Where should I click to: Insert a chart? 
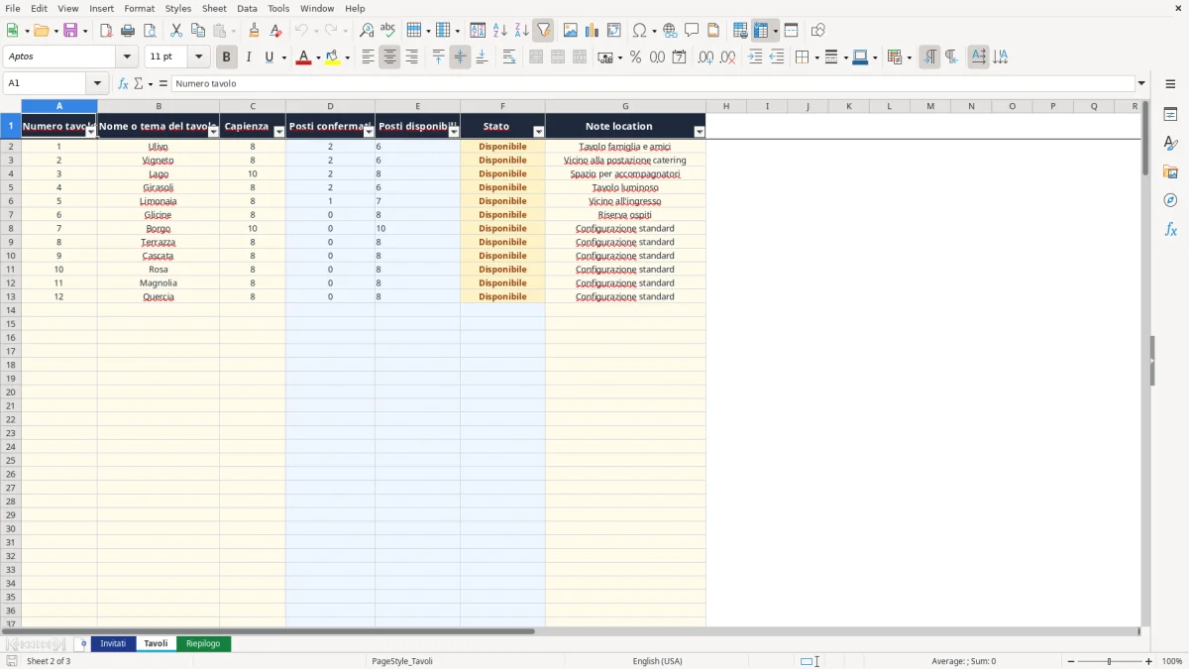point(593,31)
